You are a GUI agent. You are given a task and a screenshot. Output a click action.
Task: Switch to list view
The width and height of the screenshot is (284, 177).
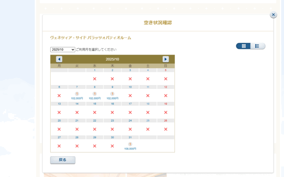tap(258, 46)
